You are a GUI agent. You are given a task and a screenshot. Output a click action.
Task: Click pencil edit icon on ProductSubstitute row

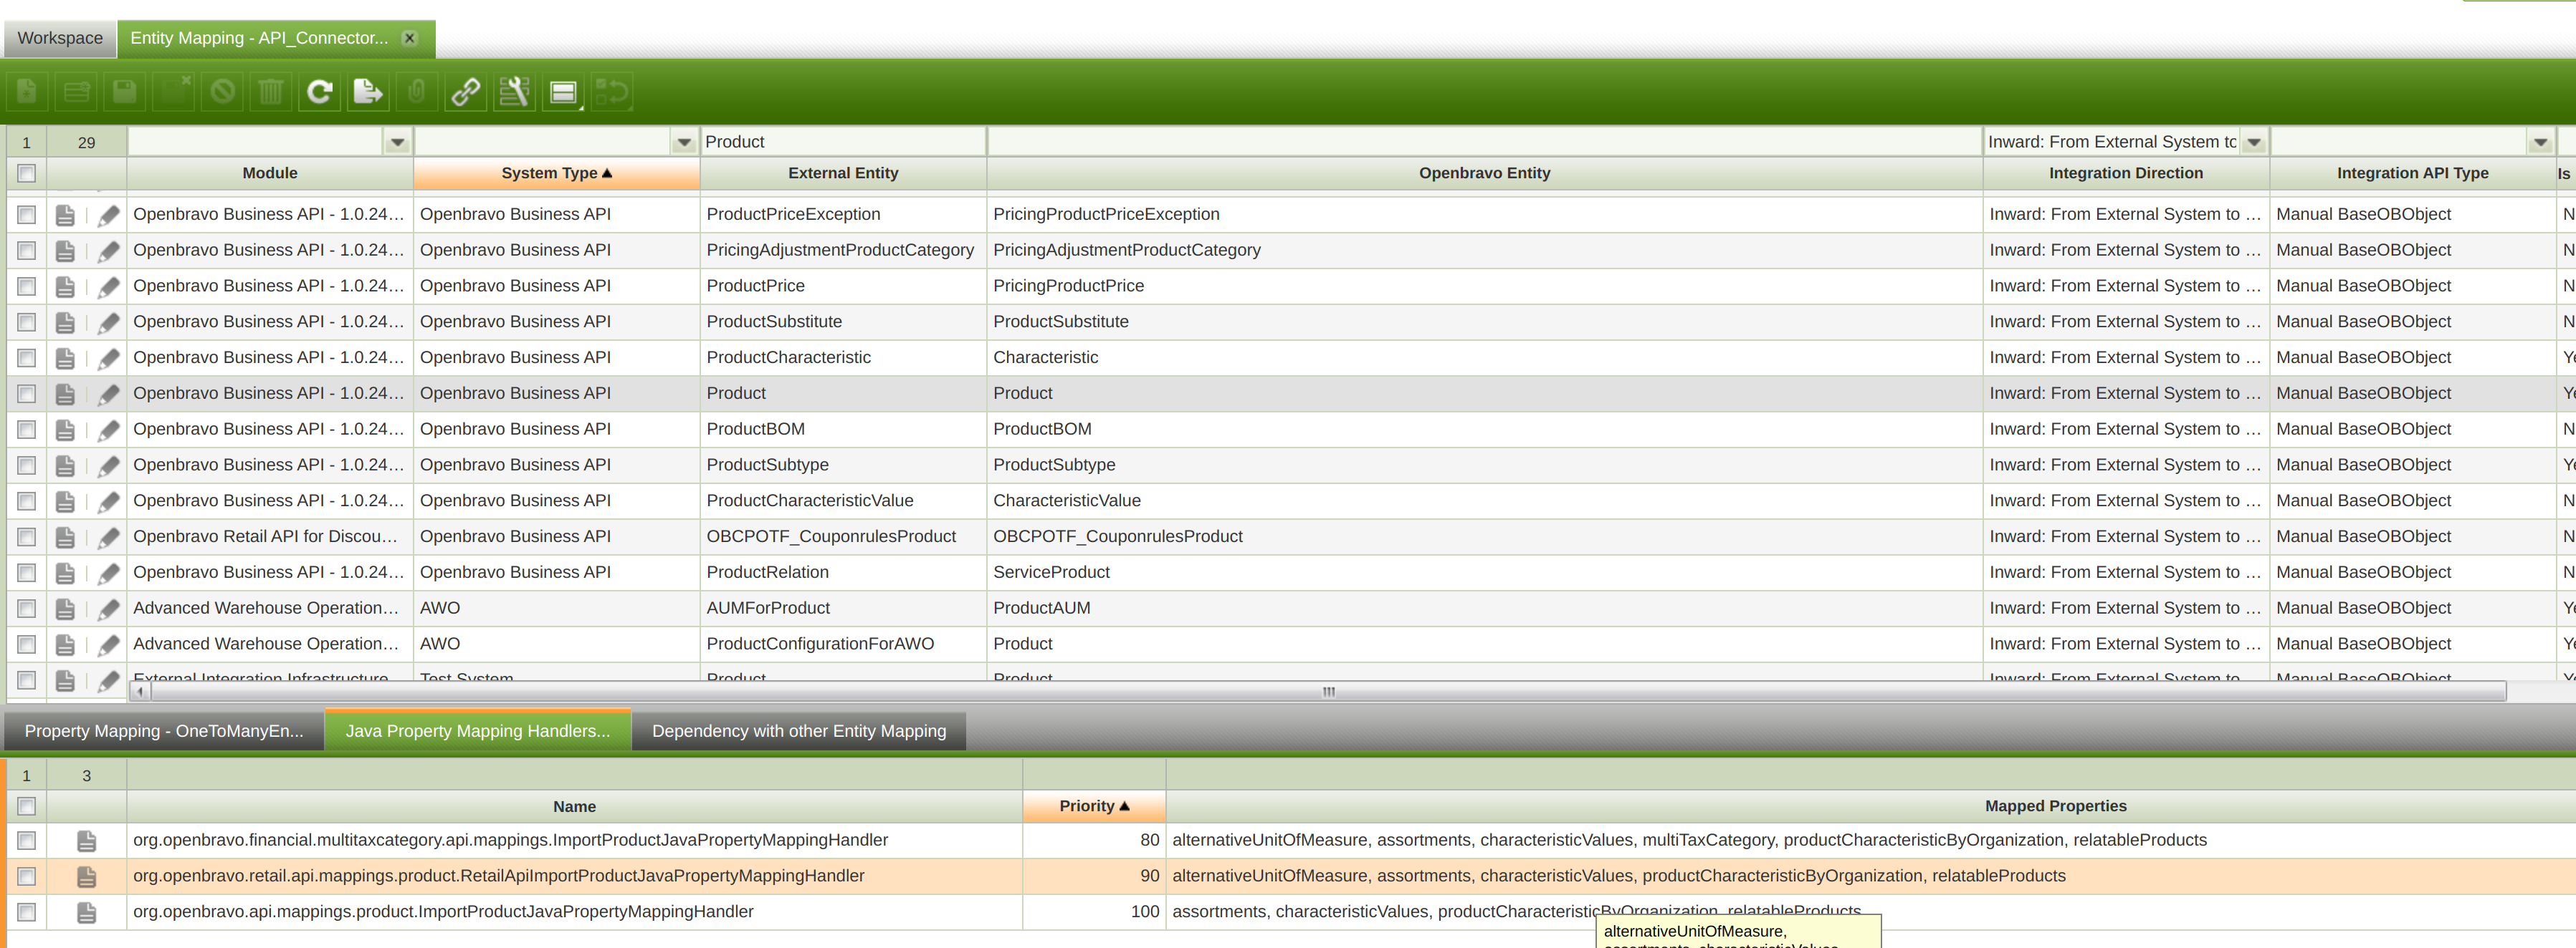pyautogui.click(x=109, y=323)
